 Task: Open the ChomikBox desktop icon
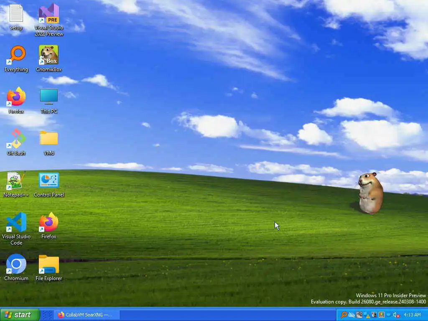point(49,59)
